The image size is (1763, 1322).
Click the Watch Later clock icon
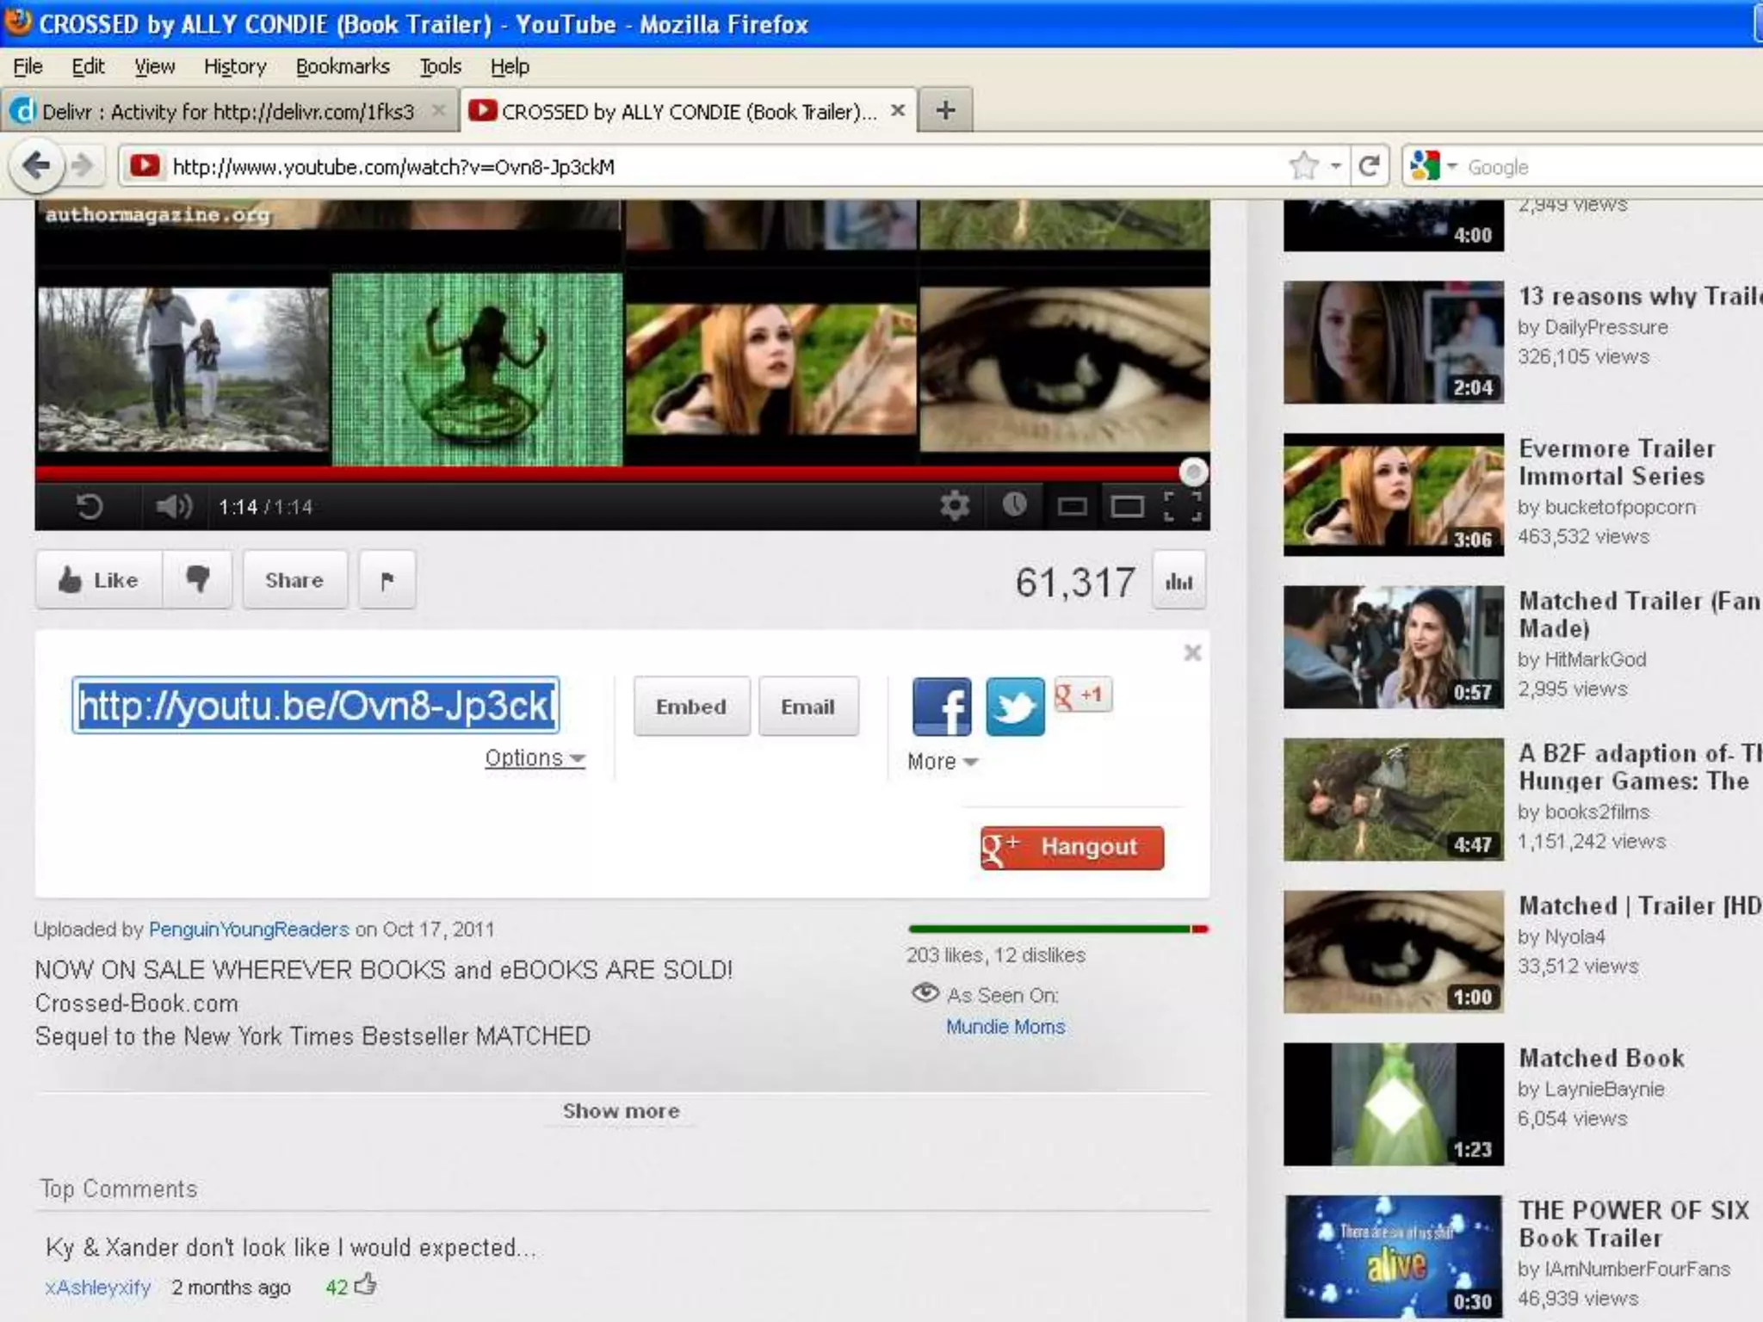tap(1014, 505)
